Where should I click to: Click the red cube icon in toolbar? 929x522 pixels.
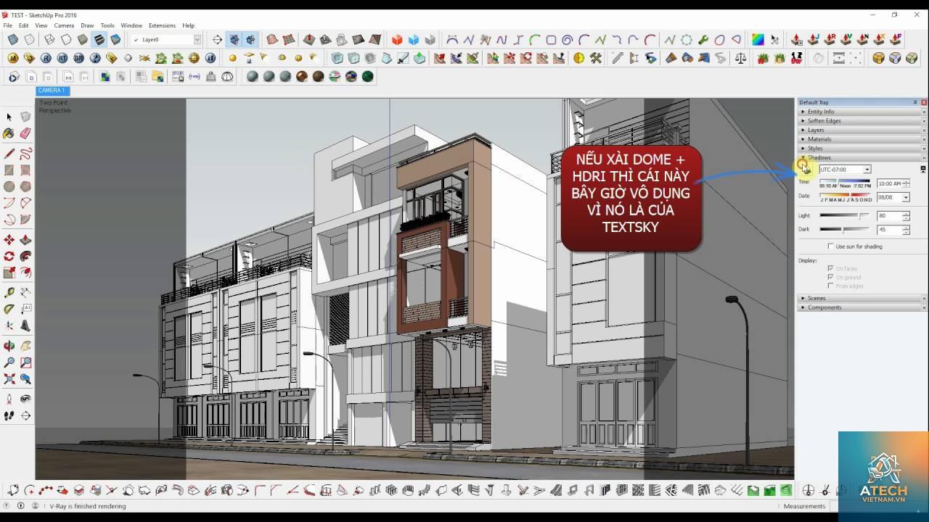pos(397,39)
